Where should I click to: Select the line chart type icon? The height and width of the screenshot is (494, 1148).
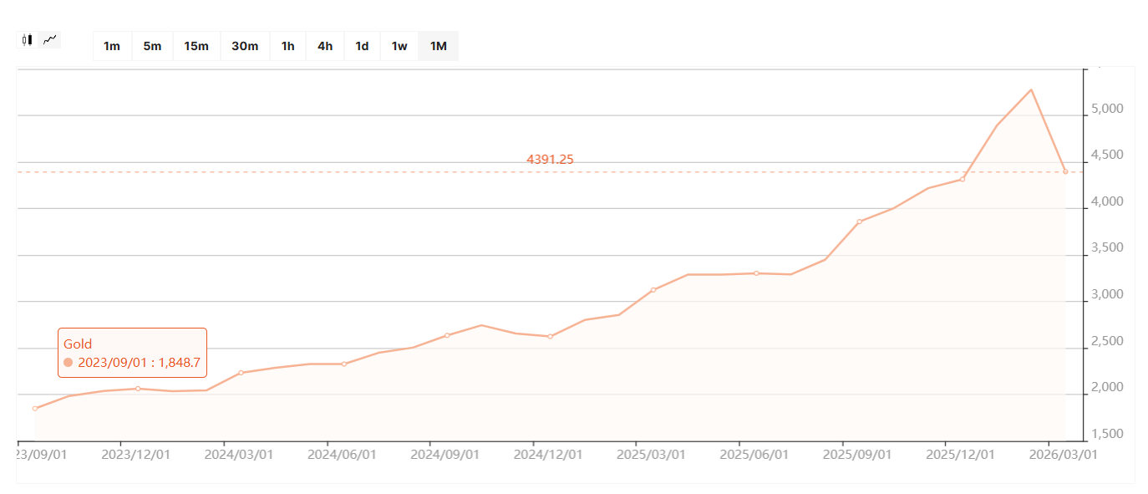[50, 39]
